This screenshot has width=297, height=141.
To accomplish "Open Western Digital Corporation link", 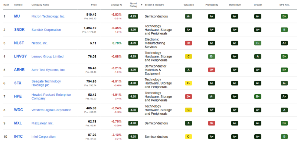I will (x=51, y=110).
